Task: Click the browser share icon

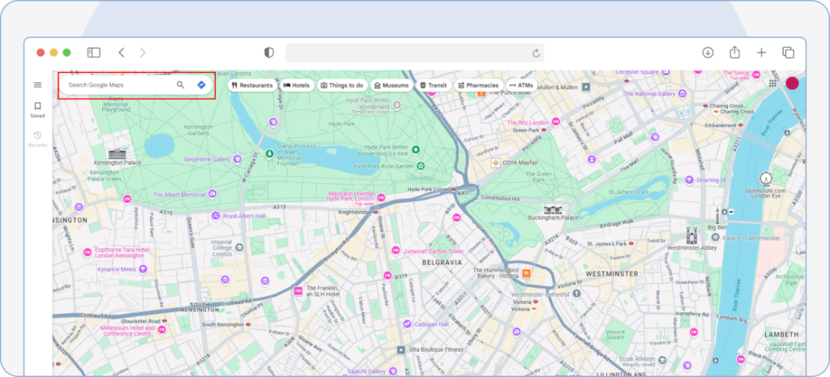Action: point(734,52)
